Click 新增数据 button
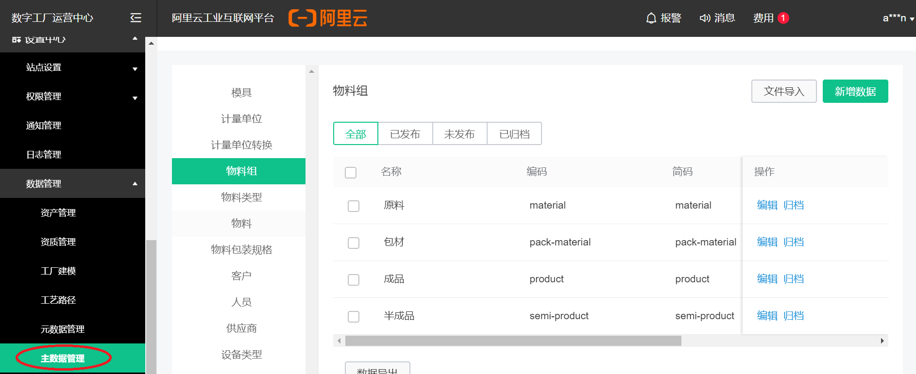 tap(855, 91)
